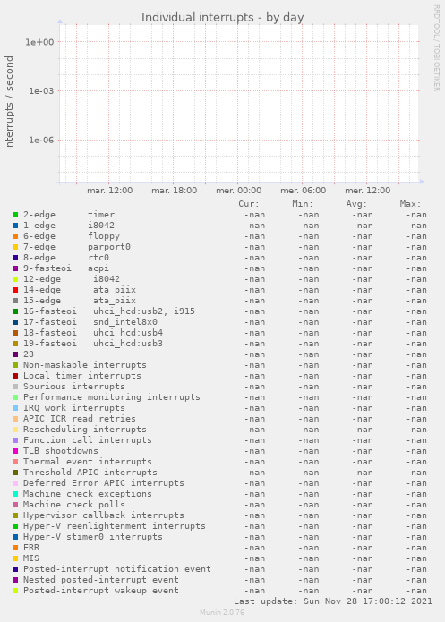
Task: Click the mer. 00:00 time axis label
Action: coord(238,191)
